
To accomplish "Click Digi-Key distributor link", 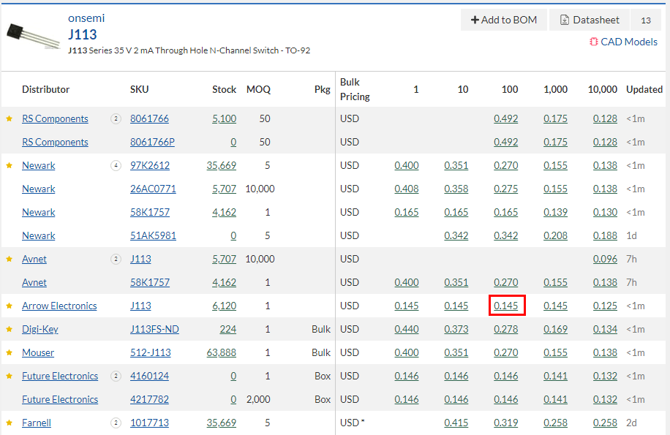I will coord(40,329).
